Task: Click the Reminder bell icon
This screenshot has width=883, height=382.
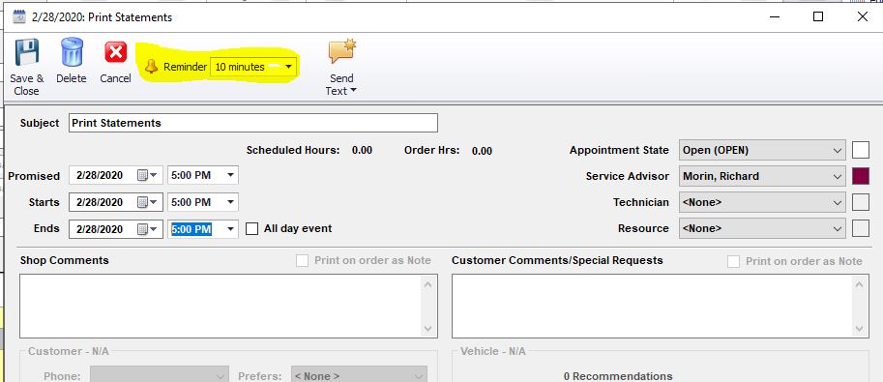Action: tap(151, 67)
